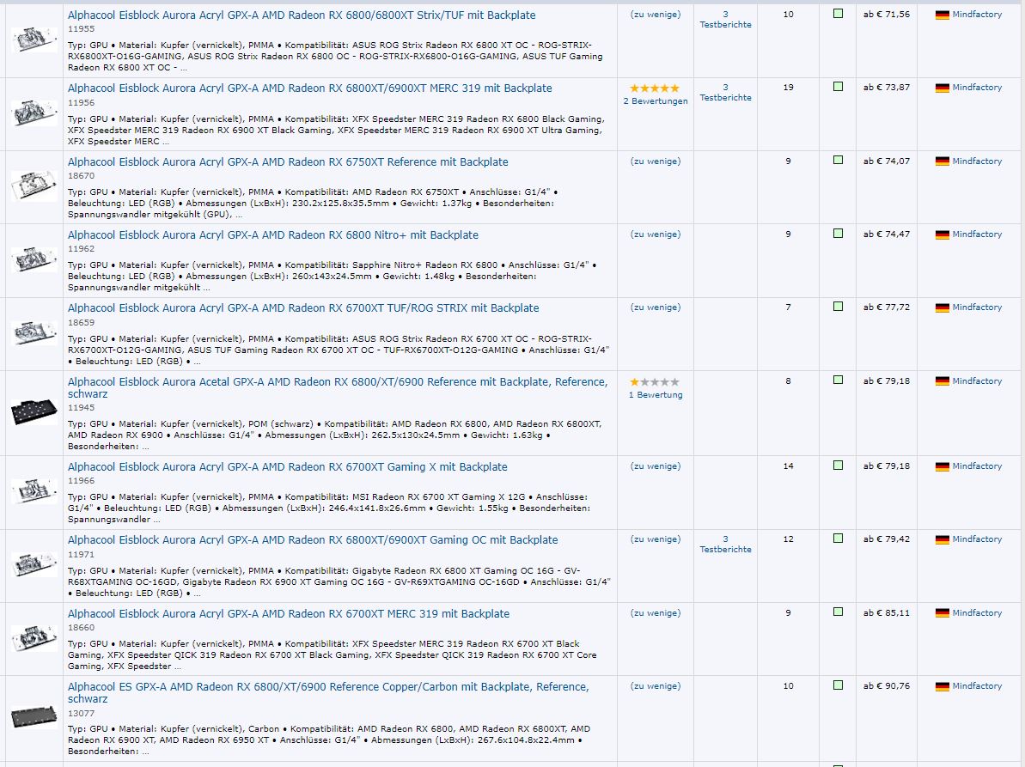Tick compare checkbox for ES GPX-A Copper/Carbon
Image resolution: width=1025 pixels, height=767 pixels.
point(838,685)
